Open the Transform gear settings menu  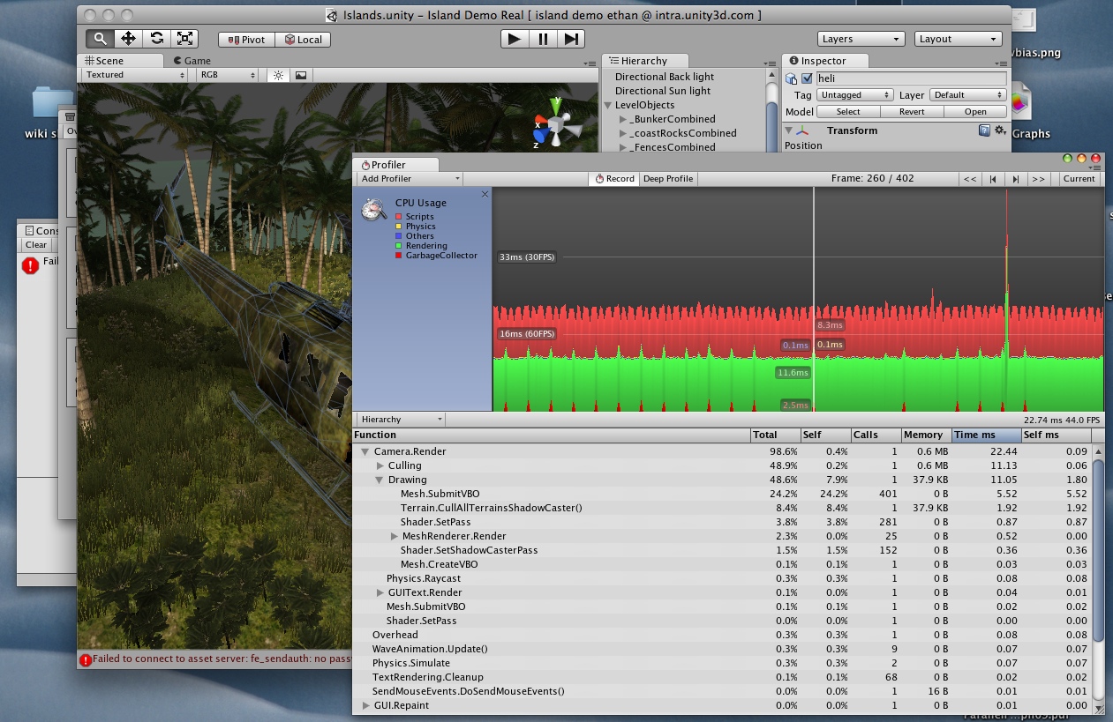(1000, 130)
